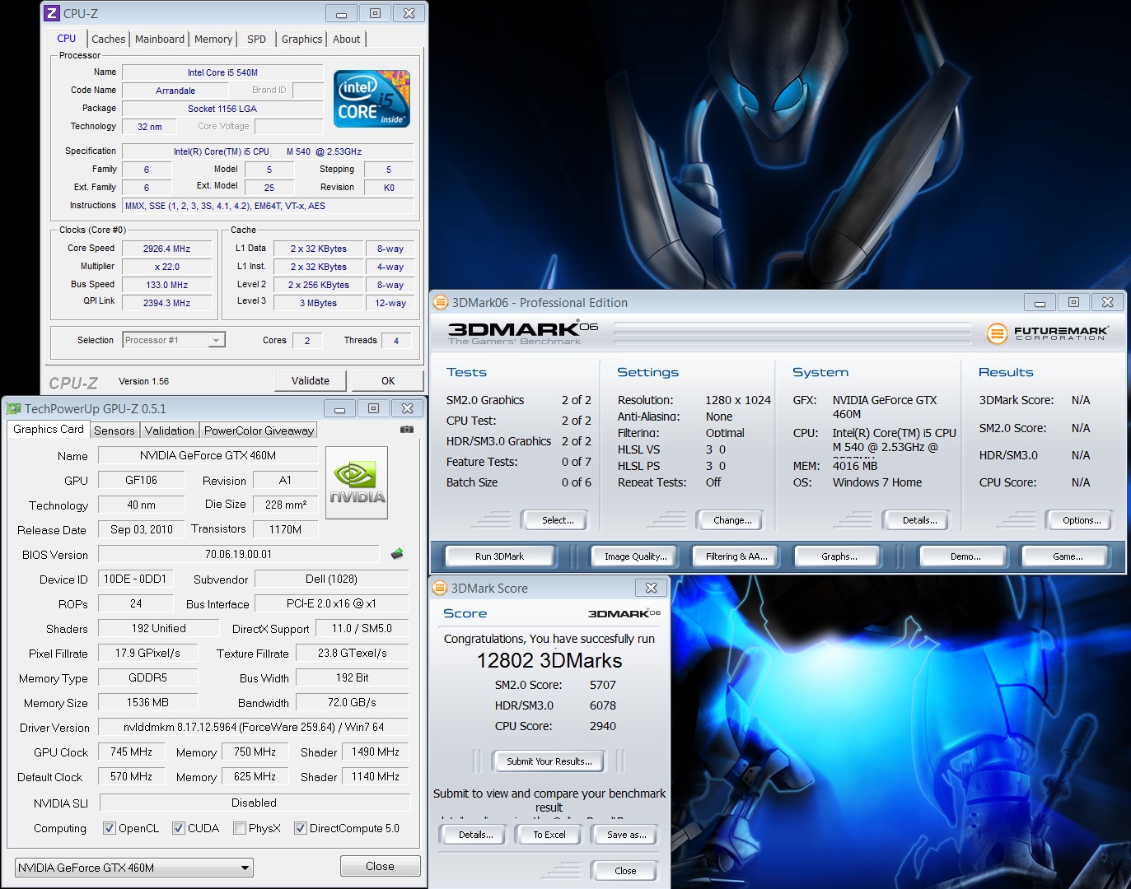Screen dimensions: 1131x889
Task: Click the 3DMark06 title bar icon
Action: point(441,302)
